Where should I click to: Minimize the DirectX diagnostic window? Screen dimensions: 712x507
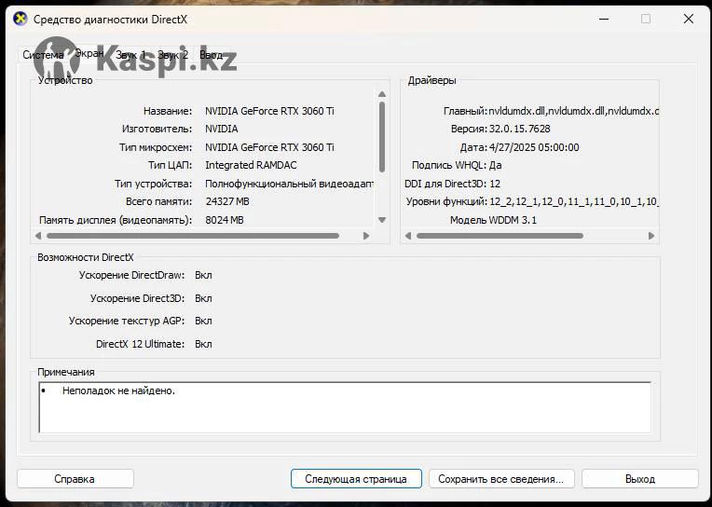[x=604, y=19]
